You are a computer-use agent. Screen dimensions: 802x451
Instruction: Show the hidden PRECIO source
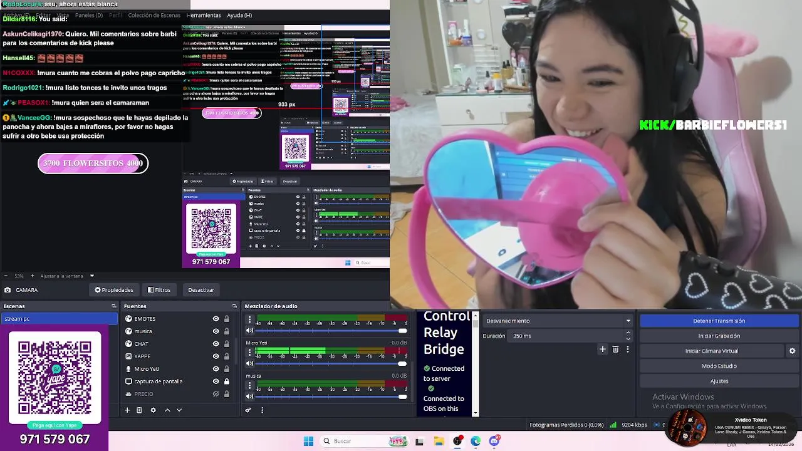[x=216, y=394]
